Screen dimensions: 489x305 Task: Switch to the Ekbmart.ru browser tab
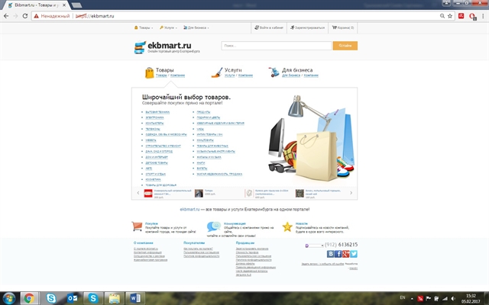click(x=38, y=4)
